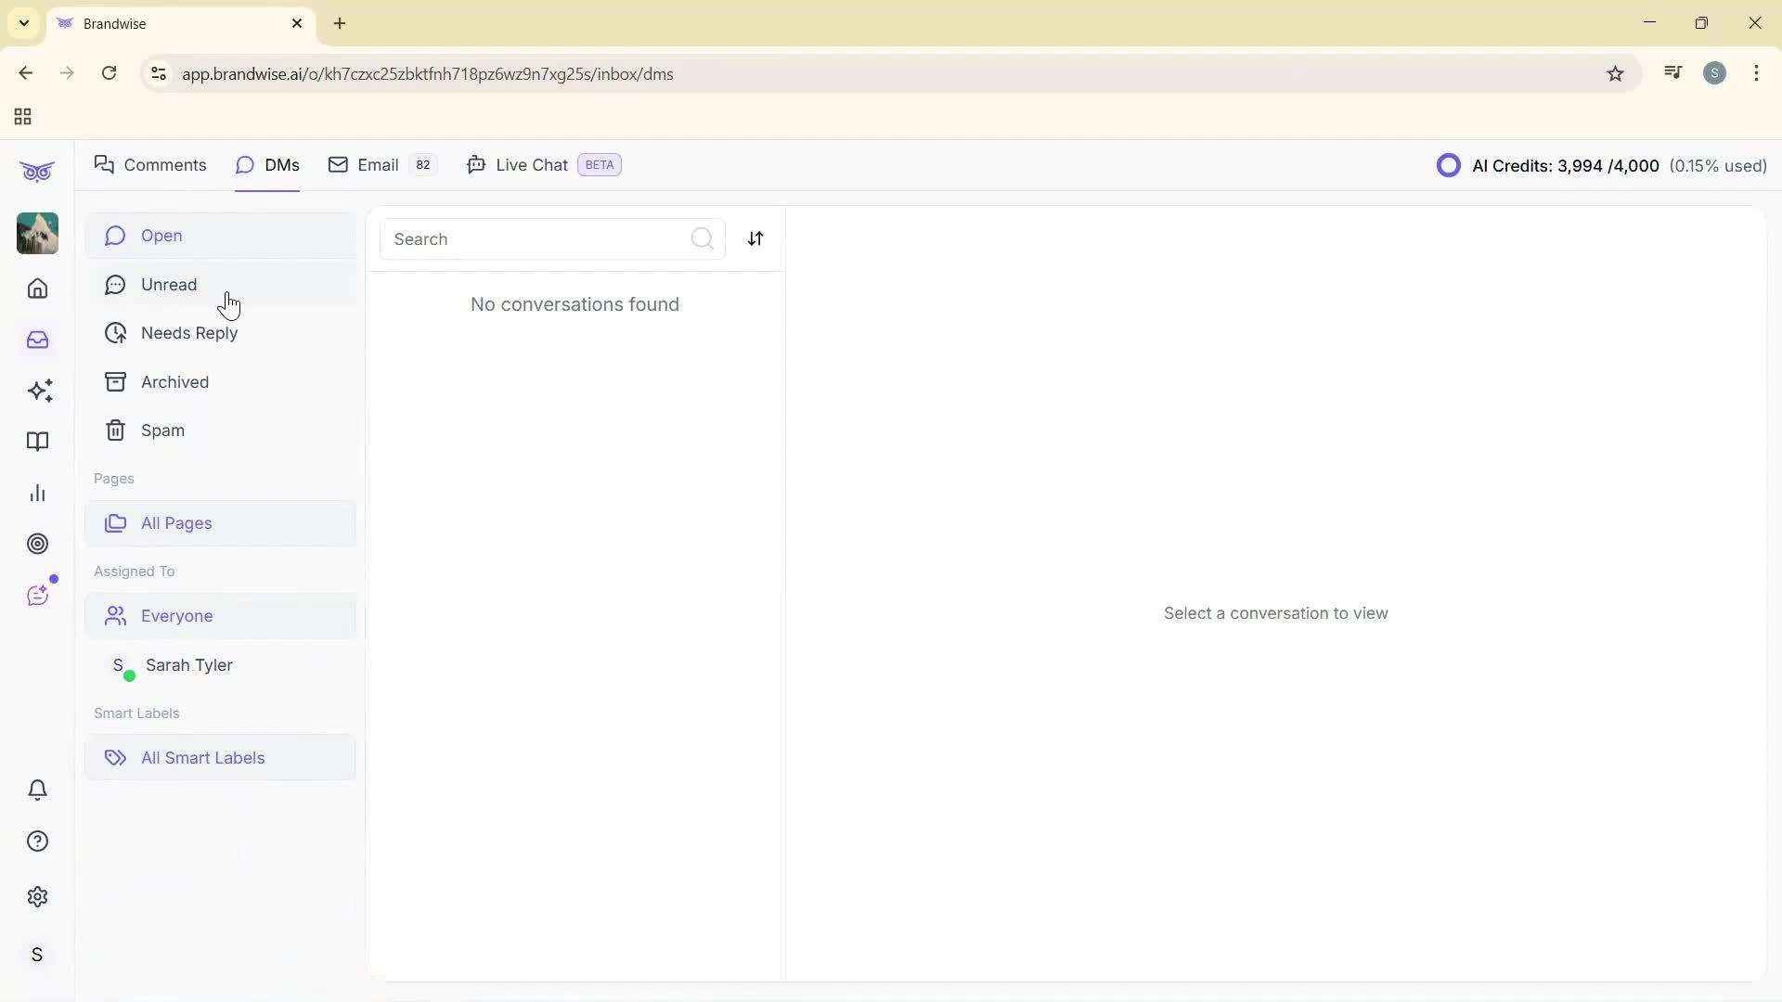Open notifications via the bell icon
Viewport: 1782px width, 1002px height.
[37, 790]
